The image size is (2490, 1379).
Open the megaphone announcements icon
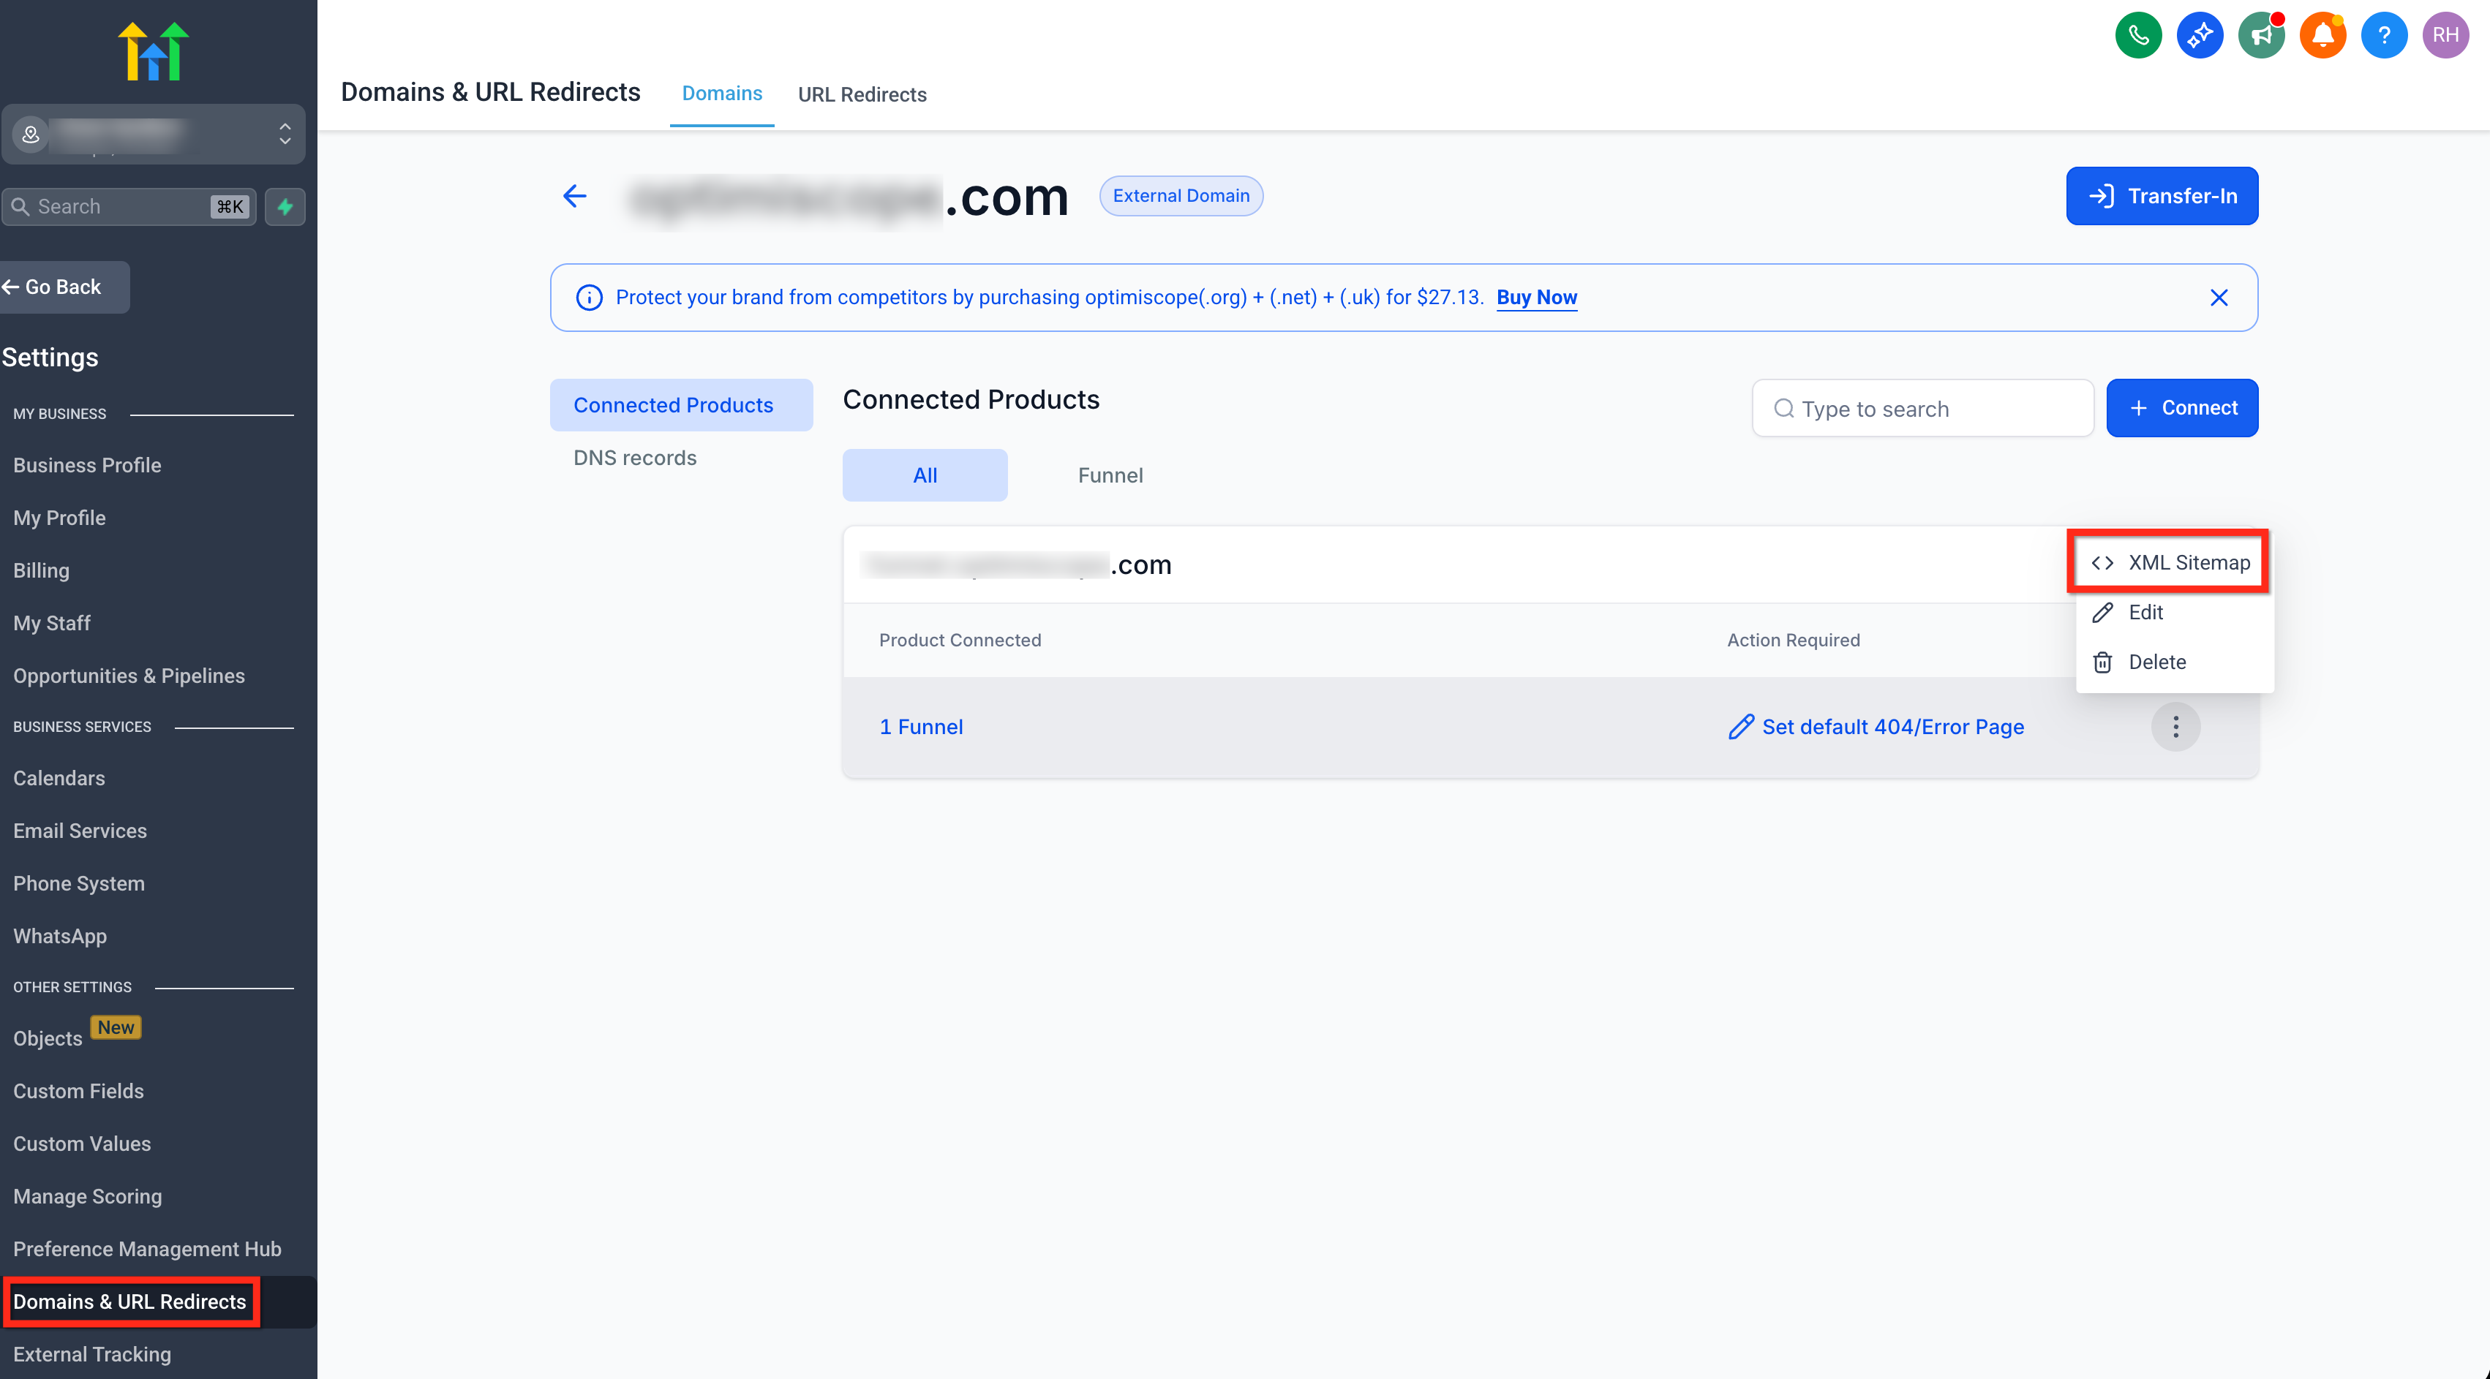(2261, 36)
